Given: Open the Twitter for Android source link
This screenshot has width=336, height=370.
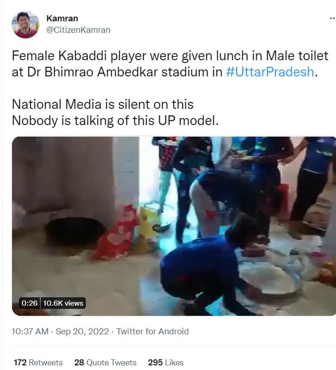Looking at the screenshot, I should click(x=152, y=331).
